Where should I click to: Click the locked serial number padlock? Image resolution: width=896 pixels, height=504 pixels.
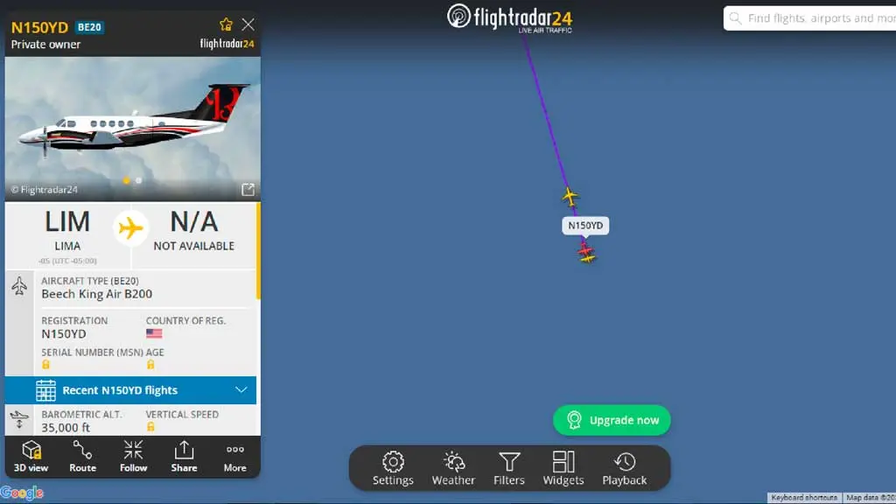click(45, 365)
